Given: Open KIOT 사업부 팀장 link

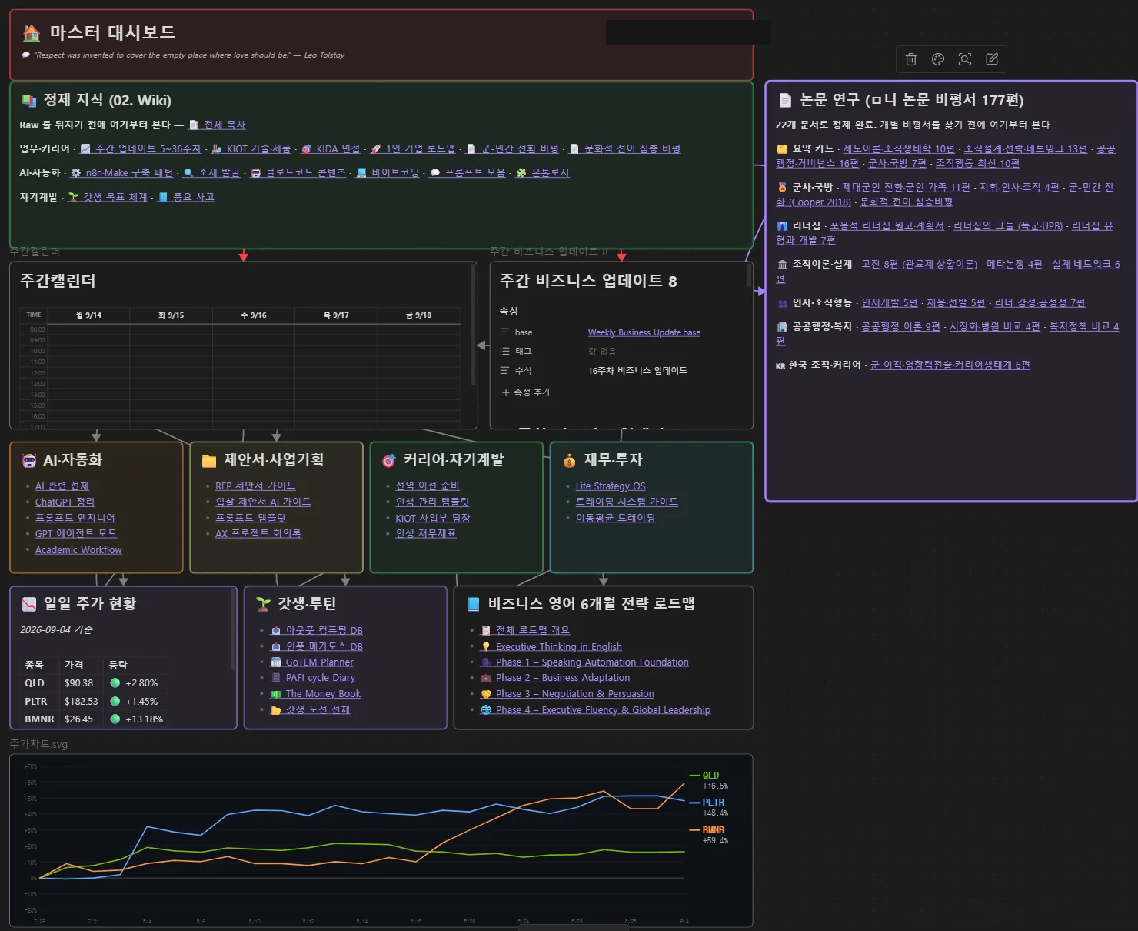Looking at the screenshot, I should tap(433, 518).
